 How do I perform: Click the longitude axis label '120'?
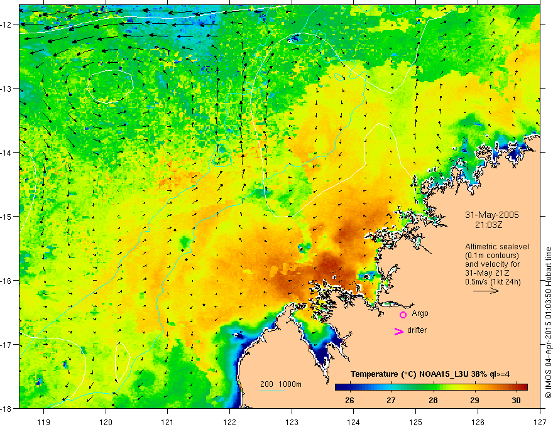coord(106,422)
